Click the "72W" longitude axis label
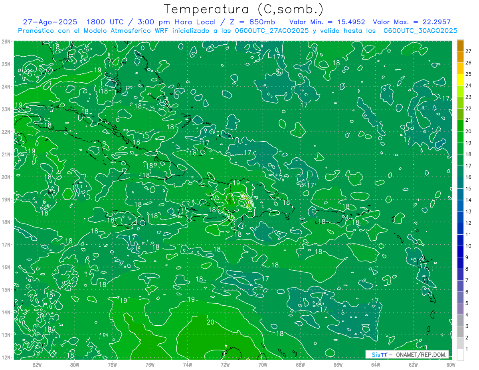This screenshot has width=479, height=370. tap(225, 364)
